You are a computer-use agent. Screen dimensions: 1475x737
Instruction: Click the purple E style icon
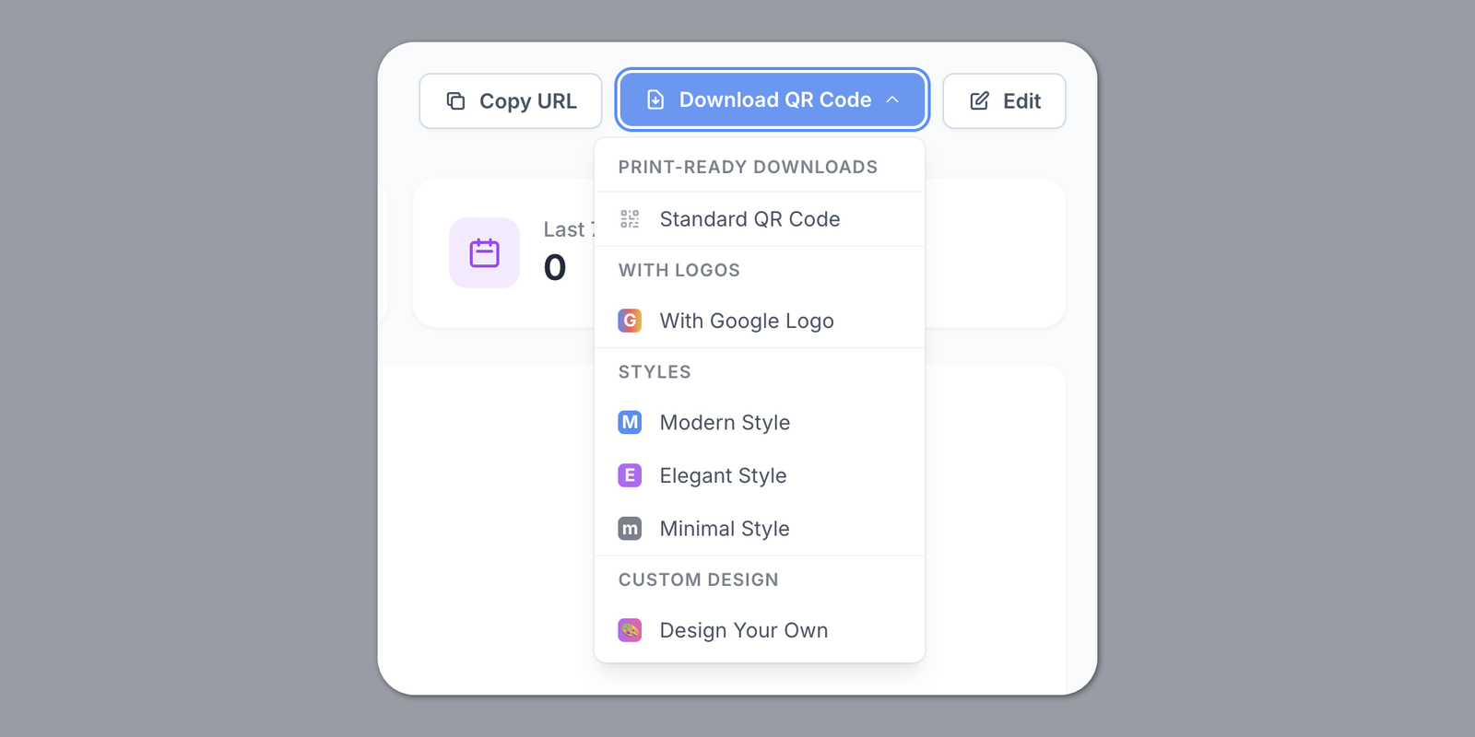tap(630, 475)
